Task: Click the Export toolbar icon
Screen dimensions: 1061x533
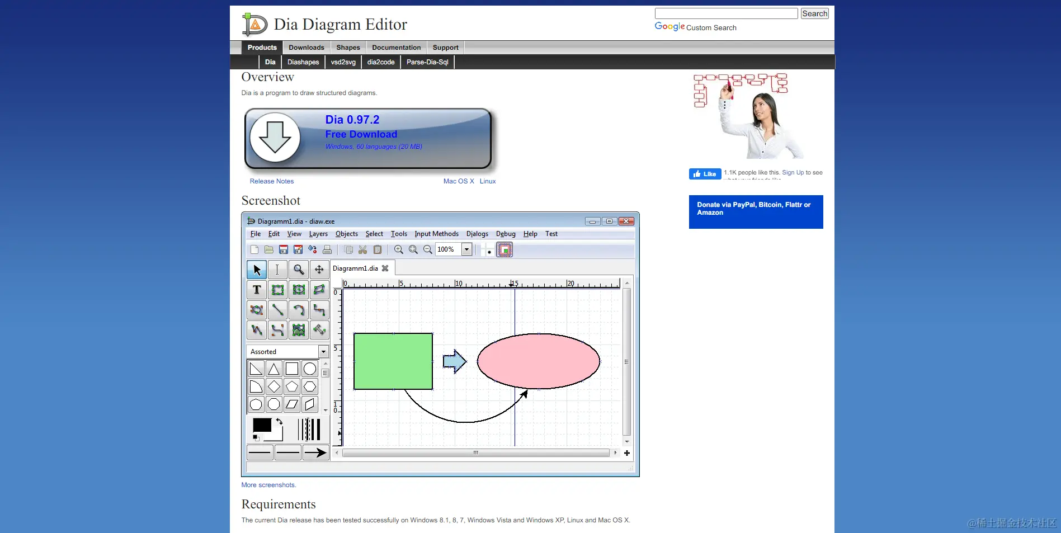Action: click(313, 249)
